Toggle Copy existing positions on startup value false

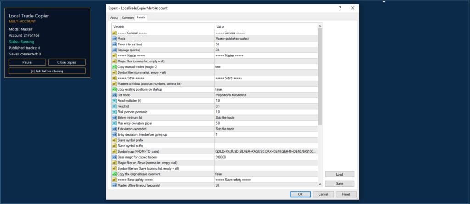[x=266, y=89]
